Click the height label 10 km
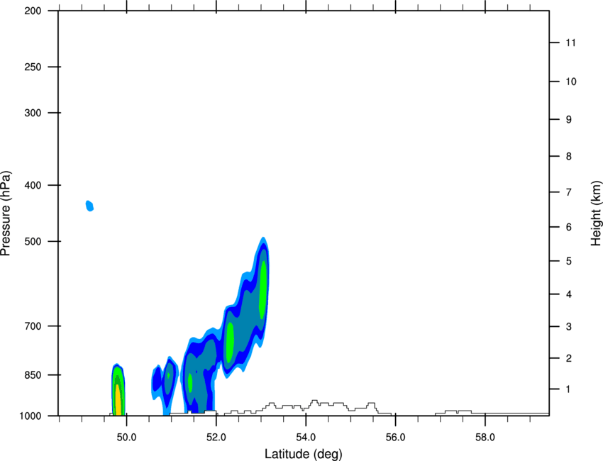The image size is (603, 461). pyautogui.click(x=571, y=82)
